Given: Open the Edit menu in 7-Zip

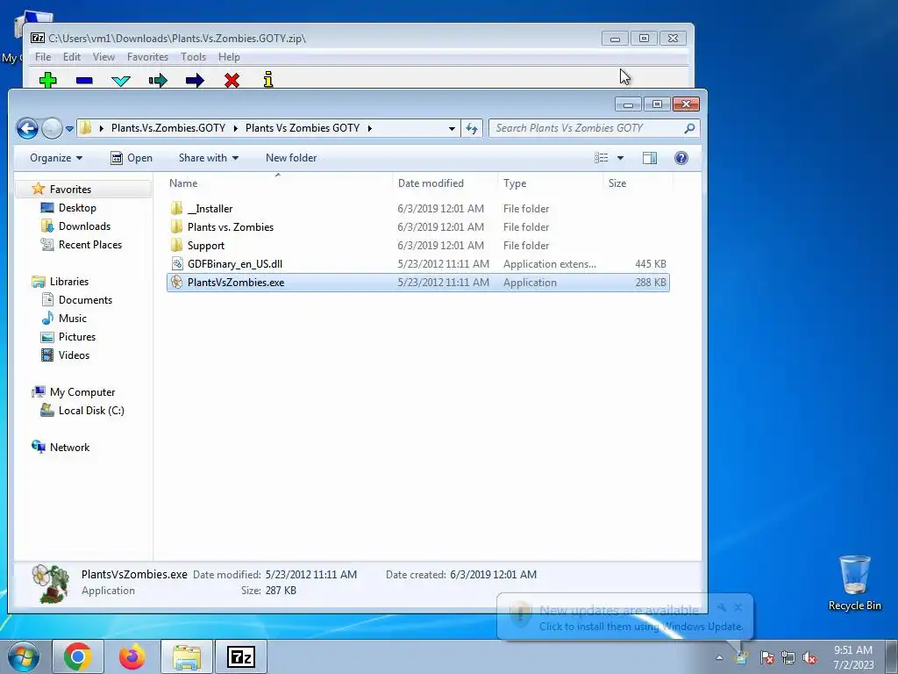Looking at the screenshot, I should click(x=72, y=57).
